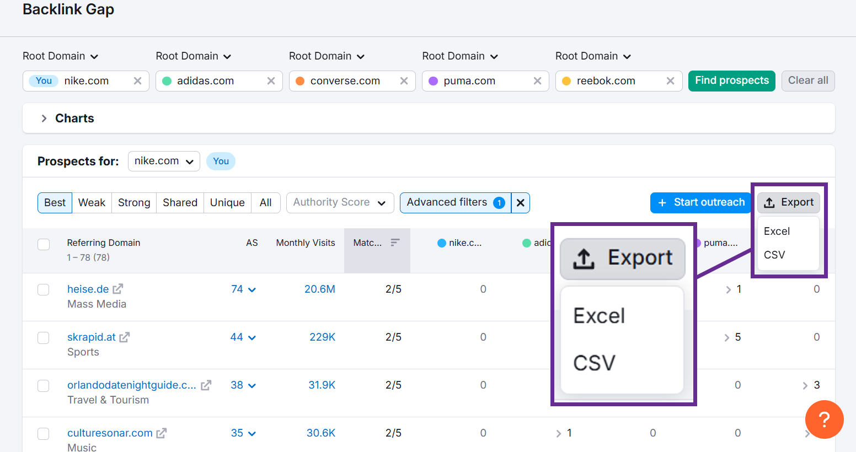Open the Prospects for nike.com dropdown
856x452 pixels.
[164, 162]
